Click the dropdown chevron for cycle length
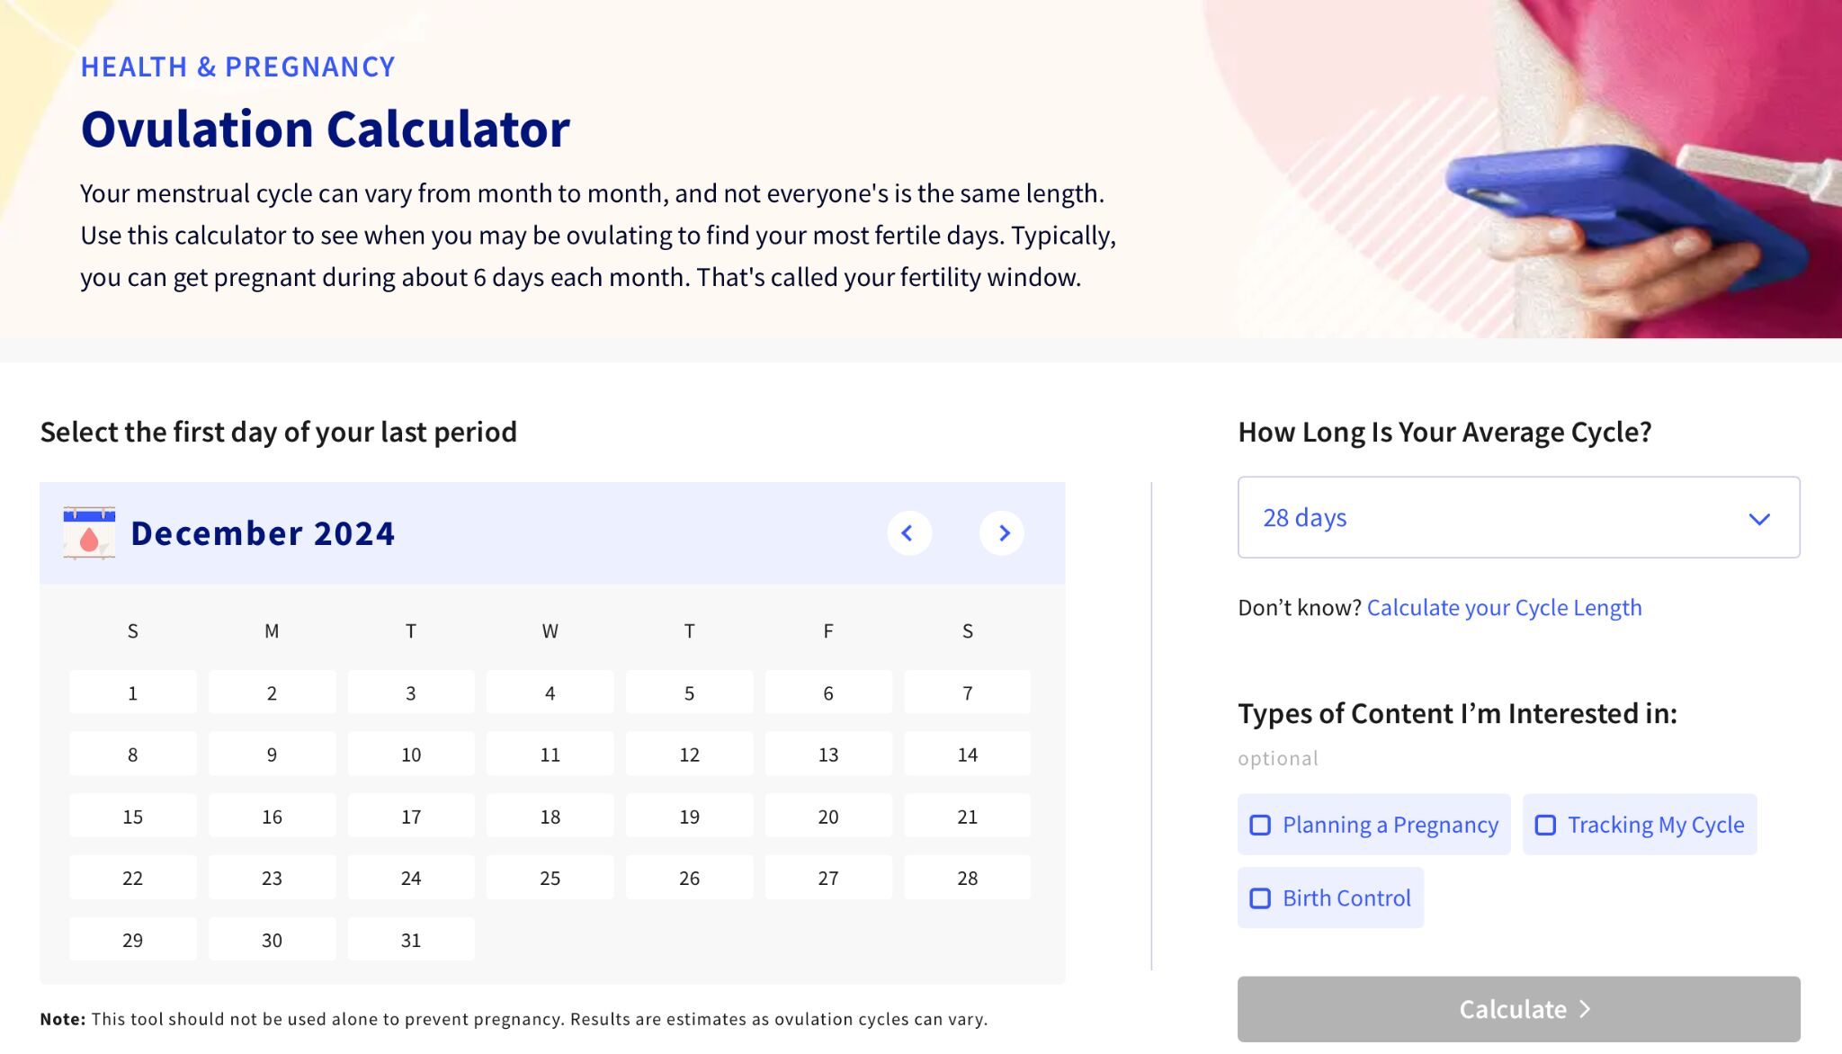 (x=1760, y=516)
